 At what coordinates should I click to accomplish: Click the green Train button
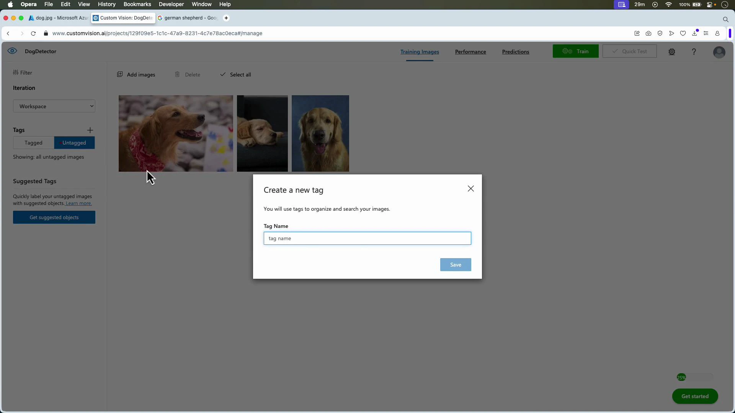pos(575,51)
